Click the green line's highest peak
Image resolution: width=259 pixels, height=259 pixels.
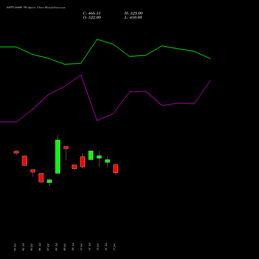tap(97, 39)
